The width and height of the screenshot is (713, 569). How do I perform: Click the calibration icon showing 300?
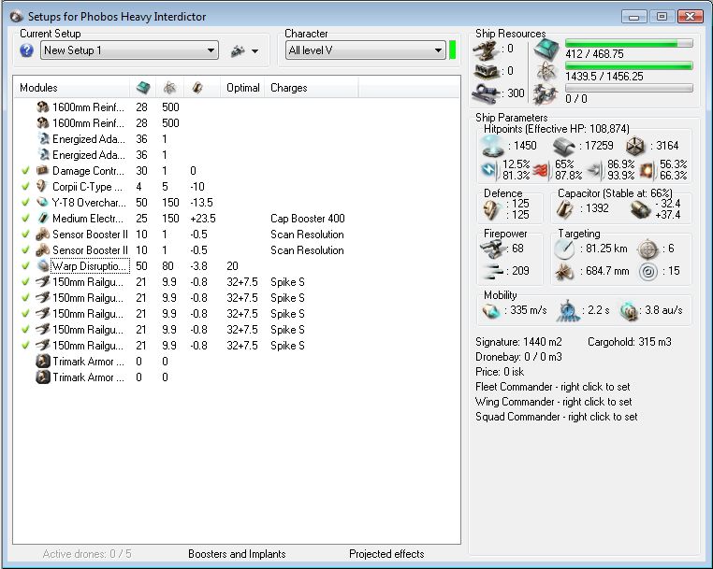point(487,93)
